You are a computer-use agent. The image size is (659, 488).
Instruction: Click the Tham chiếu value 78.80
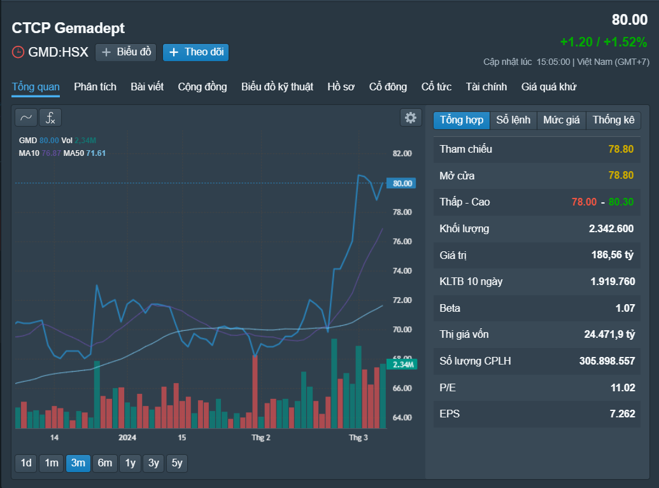tap(621, 149)
